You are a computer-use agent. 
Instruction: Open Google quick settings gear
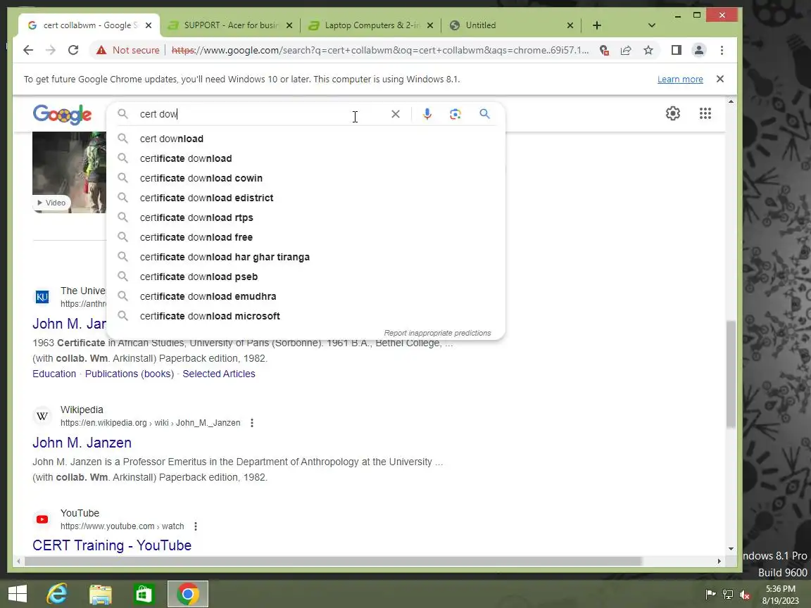tap(672, 113)
